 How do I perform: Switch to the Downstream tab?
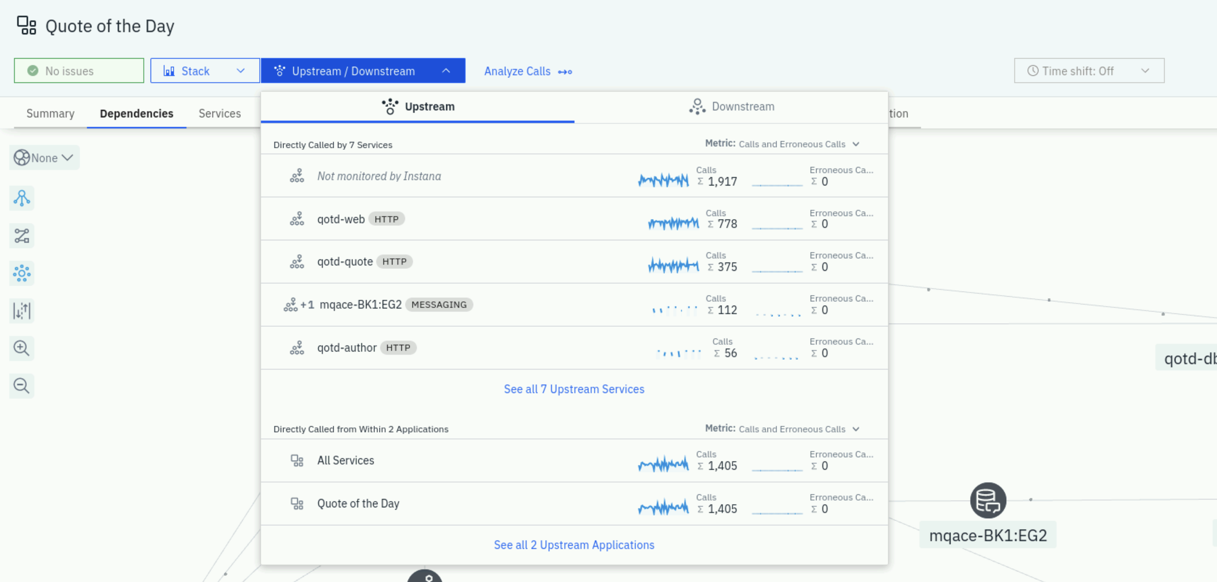click(731, 107)
